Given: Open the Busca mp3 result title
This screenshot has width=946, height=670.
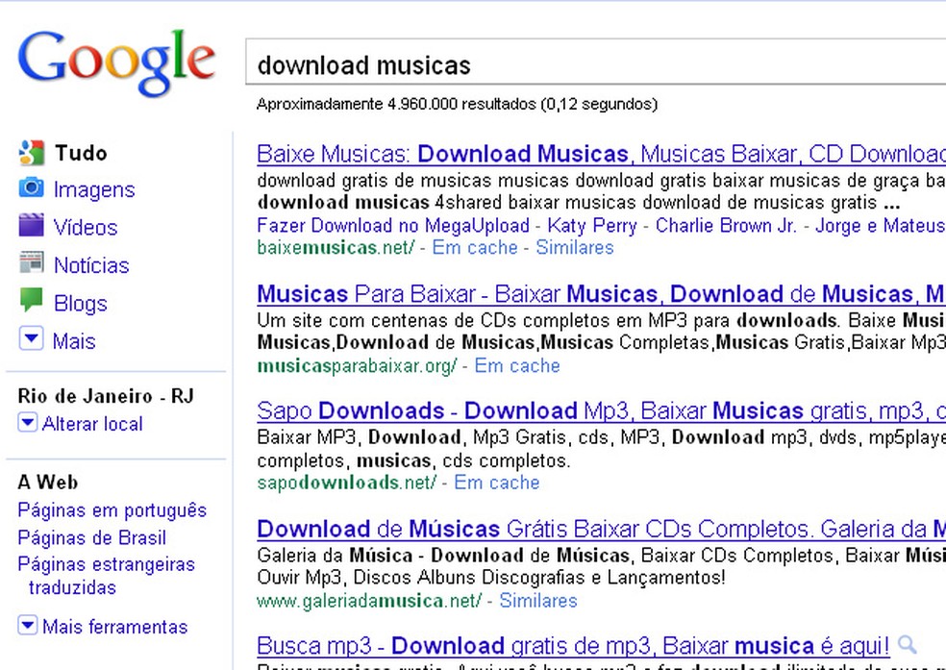Looking at the screenshot, I should [x=573, y=647].
